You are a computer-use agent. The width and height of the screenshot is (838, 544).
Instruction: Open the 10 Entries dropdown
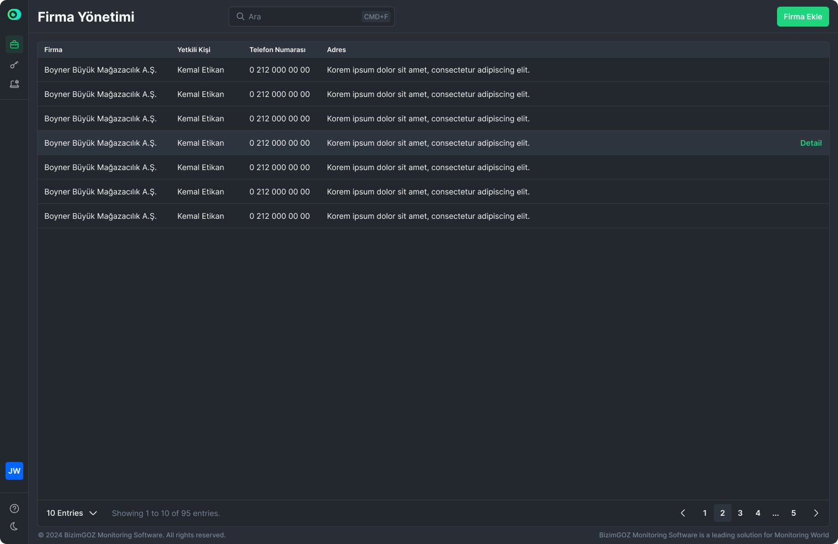pyautogui.click(x=72, y=513)
